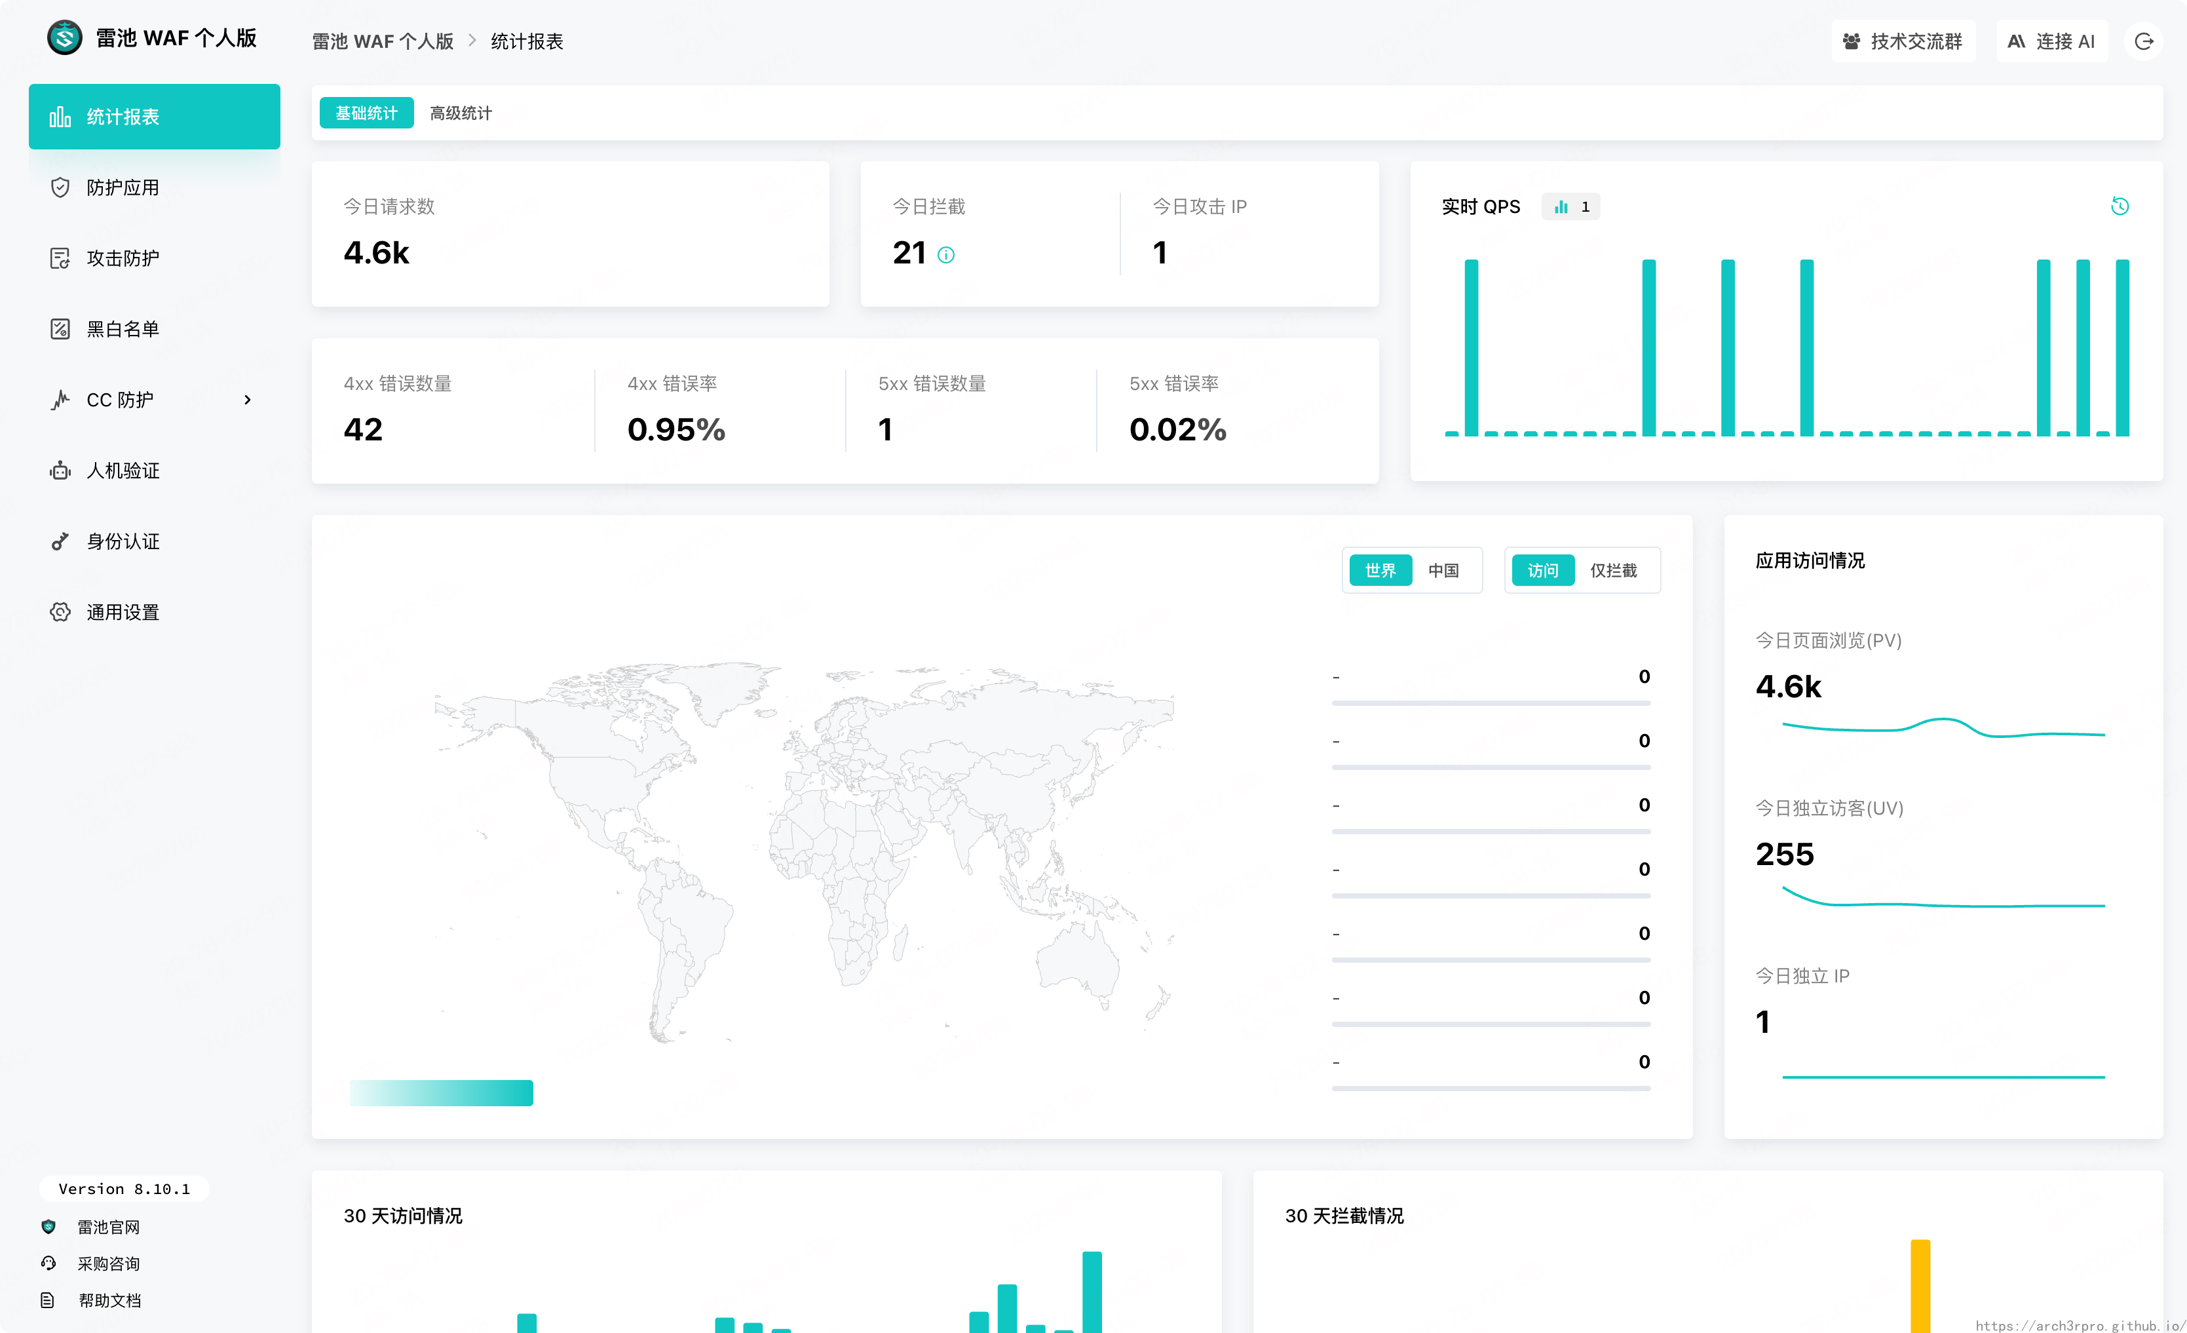Open 攻击防护 via its sidebar icon
2187x1333 pixels.
60,258
